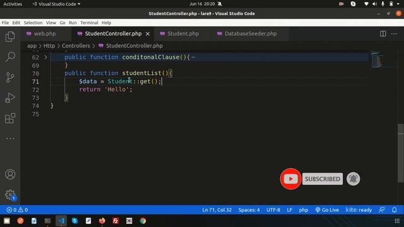This screenshot has width=404, height=227.
Task: Open notifications bell in status bar
Action: tap(394, 210)
